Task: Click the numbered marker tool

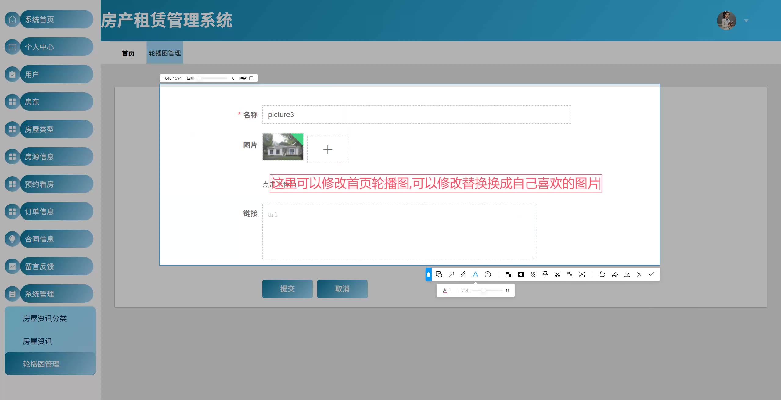Action: [x=488, y=274]
